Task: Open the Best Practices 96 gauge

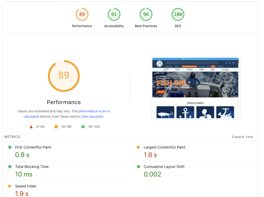Action: coord(146,15)
